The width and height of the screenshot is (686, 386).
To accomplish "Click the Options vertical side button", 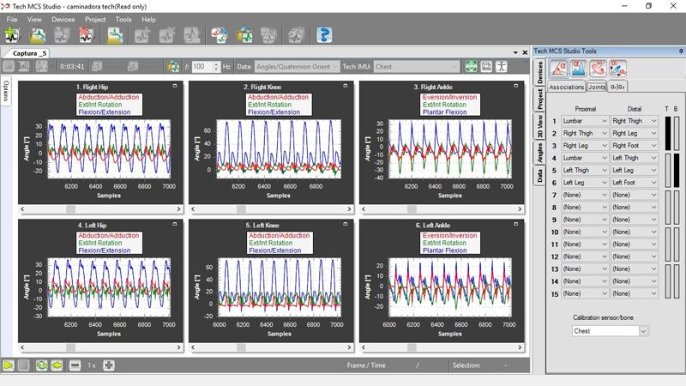I will (5, 91).
